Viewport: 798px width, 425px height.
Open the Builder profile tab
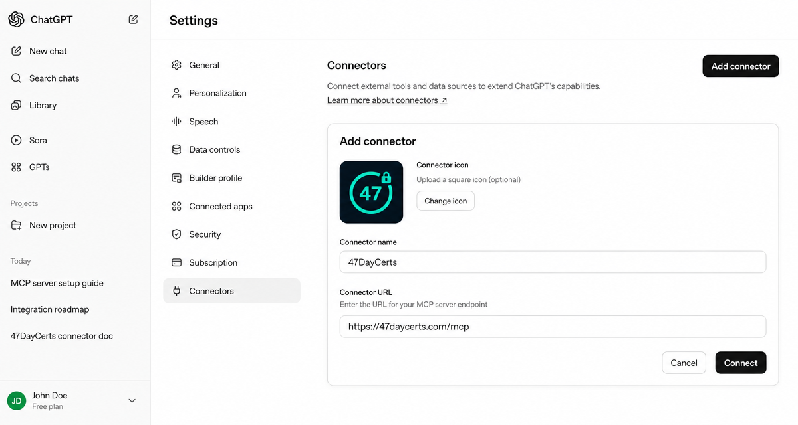(x=231, y=178)
